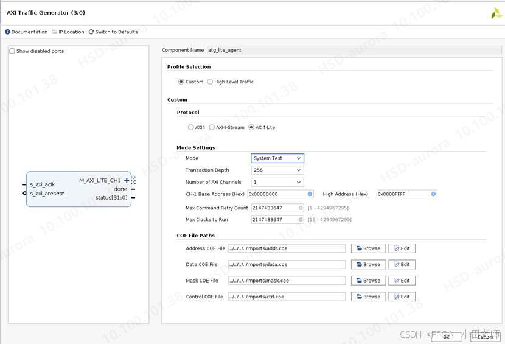The image size is (505, 344).
Task: Select High Level Traffic radio button
Action: tap(210, 82)
